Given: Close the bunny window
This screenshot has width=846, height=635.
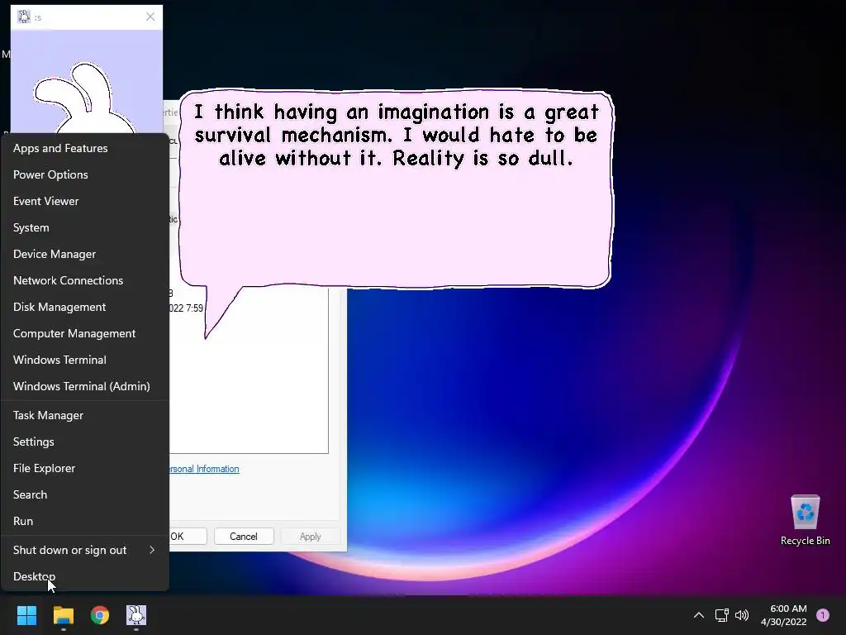Looking at the screenshot, I should click(x=150, y=17).
